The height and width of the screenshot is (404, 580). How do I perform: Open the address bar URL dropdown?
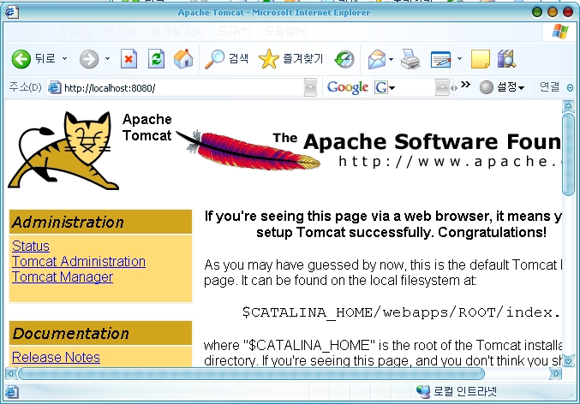pos(310,87)
